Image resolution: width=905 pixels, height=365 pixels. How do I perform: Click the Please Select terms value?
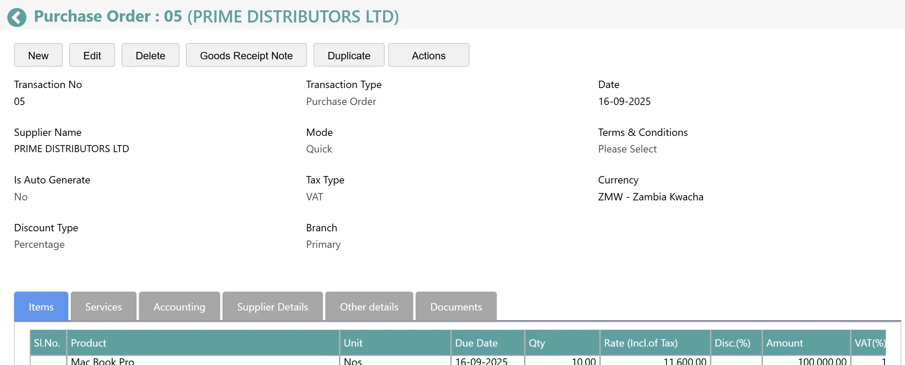point(627,149)
